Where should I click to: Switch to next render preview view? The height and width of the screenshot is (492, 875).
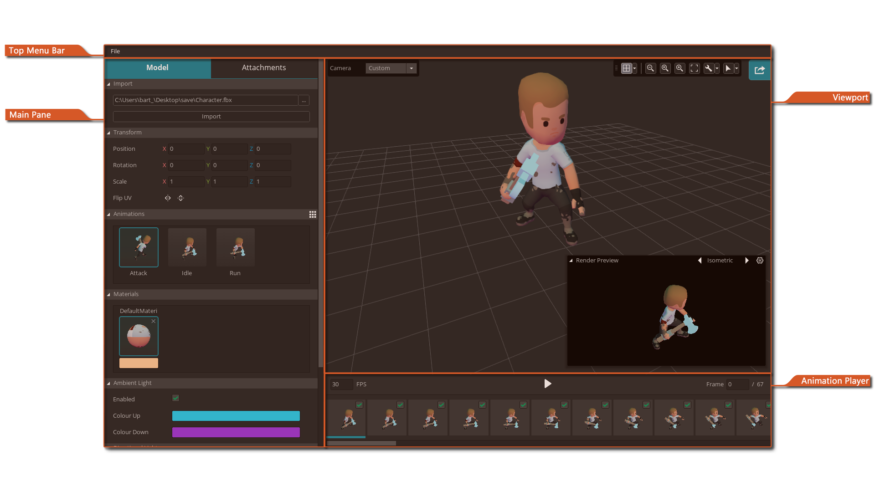(747, 261)
